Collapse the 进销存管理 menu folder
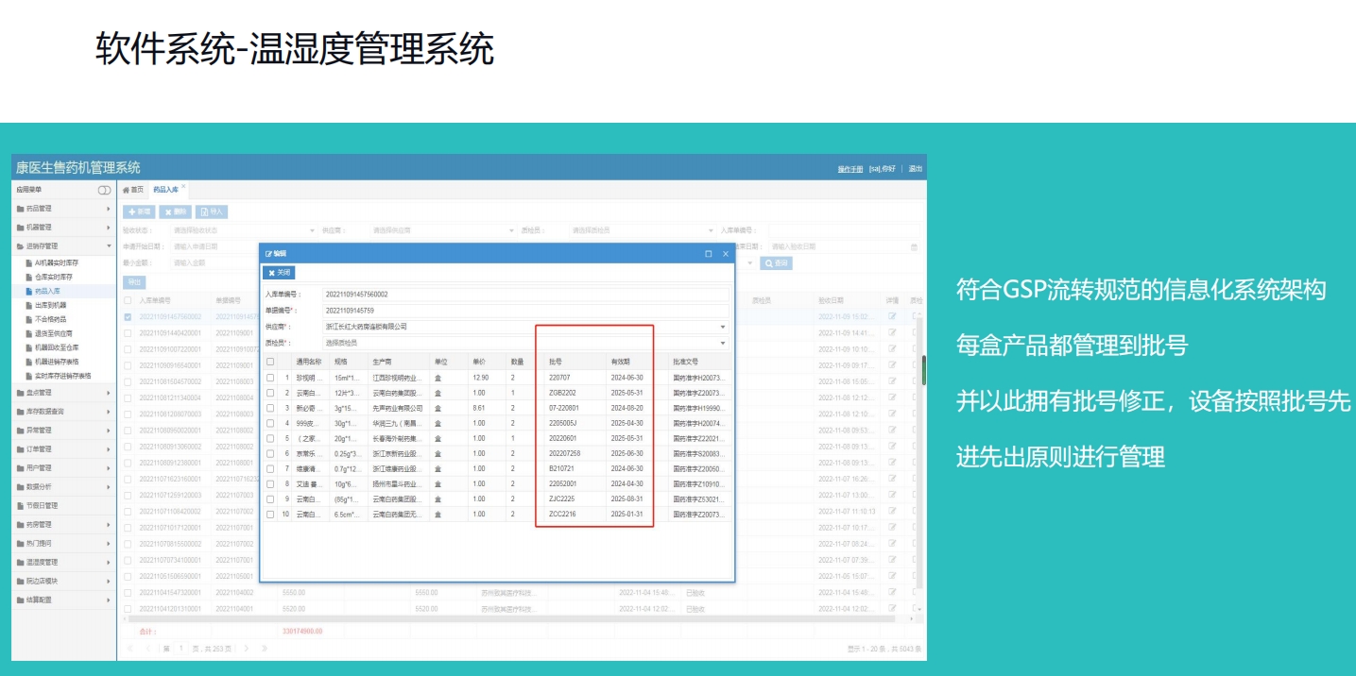This screenshot has height=676, width=1356. pyautogui.click(x=63, y=246)
